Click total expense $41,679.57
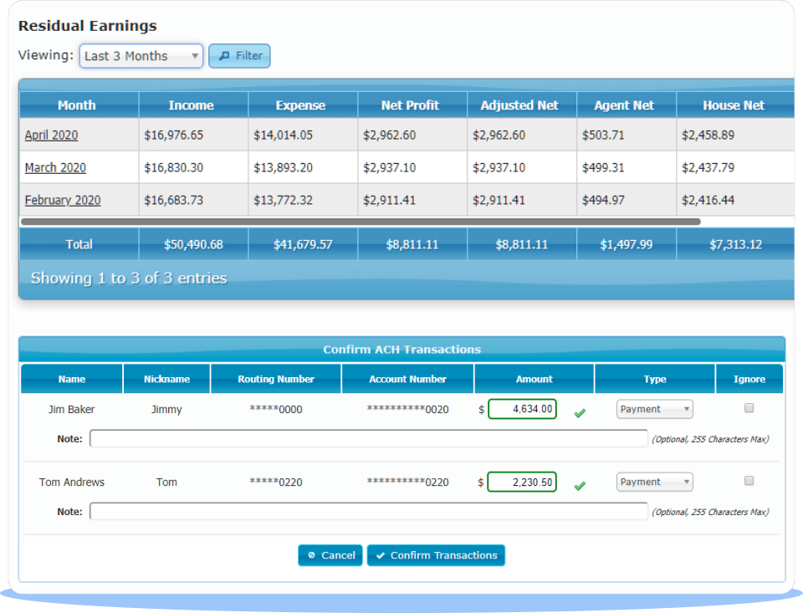 click(303, 245)
